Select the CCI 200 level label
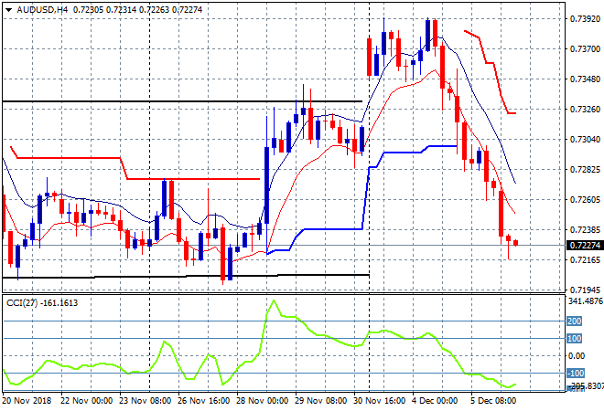 coord(574,321)
